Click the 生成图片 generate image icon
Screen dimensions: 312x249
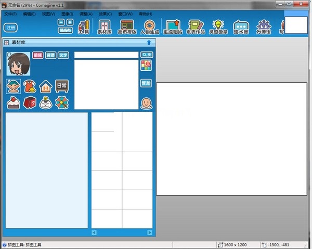(x=173, y=26)
